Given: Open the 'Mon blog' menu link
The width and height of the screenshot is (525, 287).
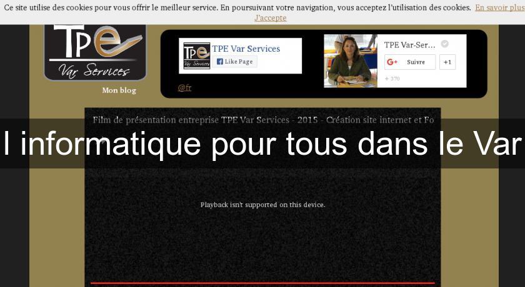Looking at the screenshot, I should 119,90.
